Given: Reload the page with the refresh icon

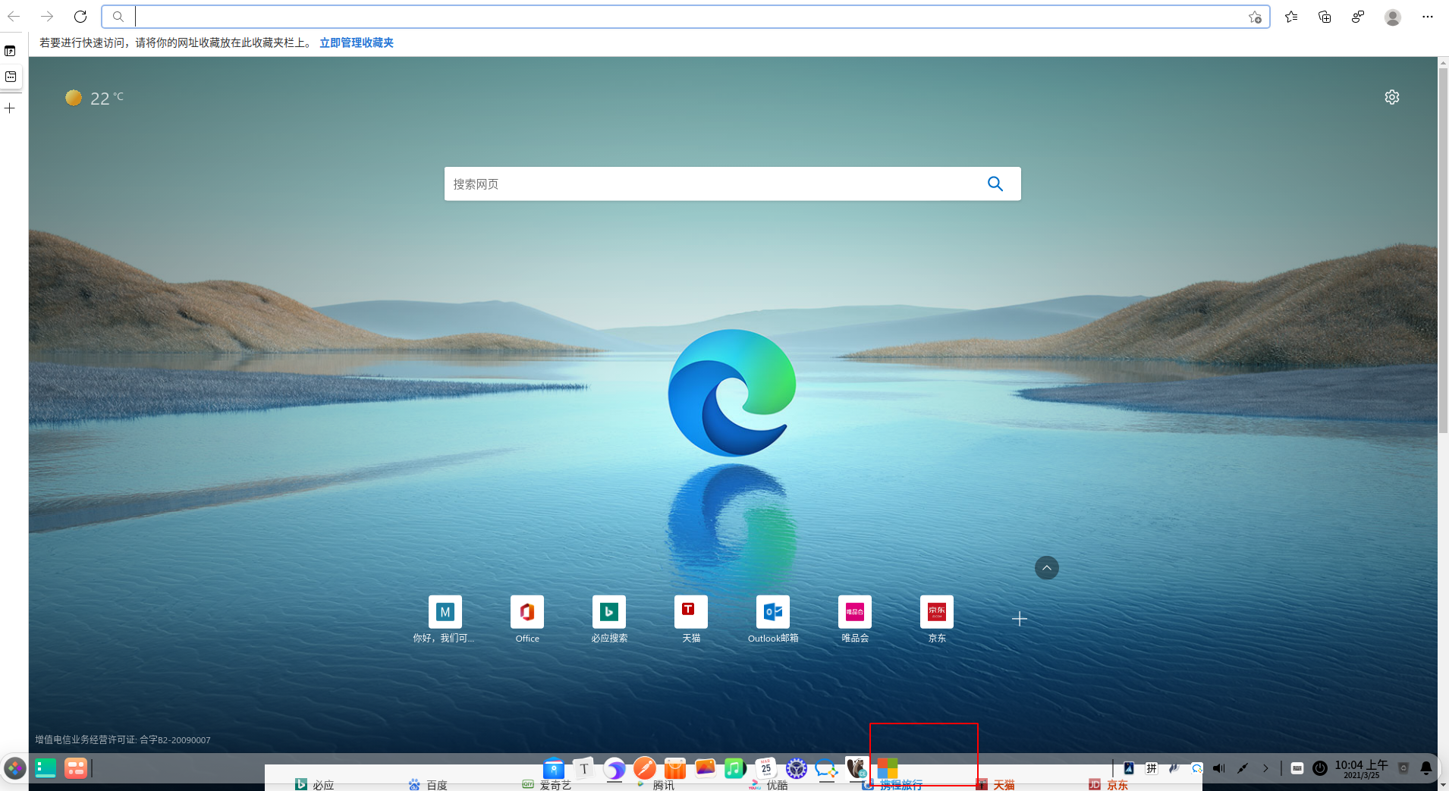Looking at the screenshot, I should point(80,17).
